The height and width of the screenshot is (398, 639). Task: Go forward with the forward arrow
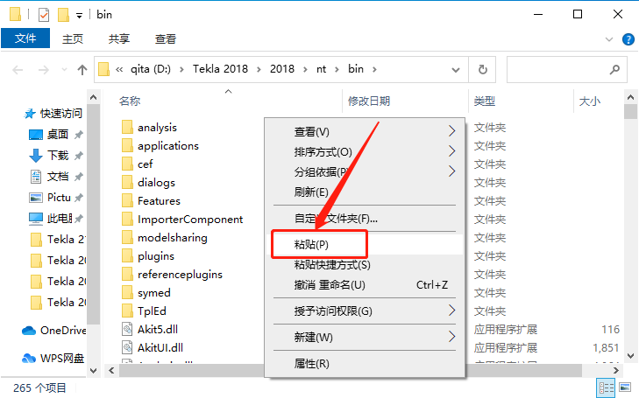coord(43,70)
